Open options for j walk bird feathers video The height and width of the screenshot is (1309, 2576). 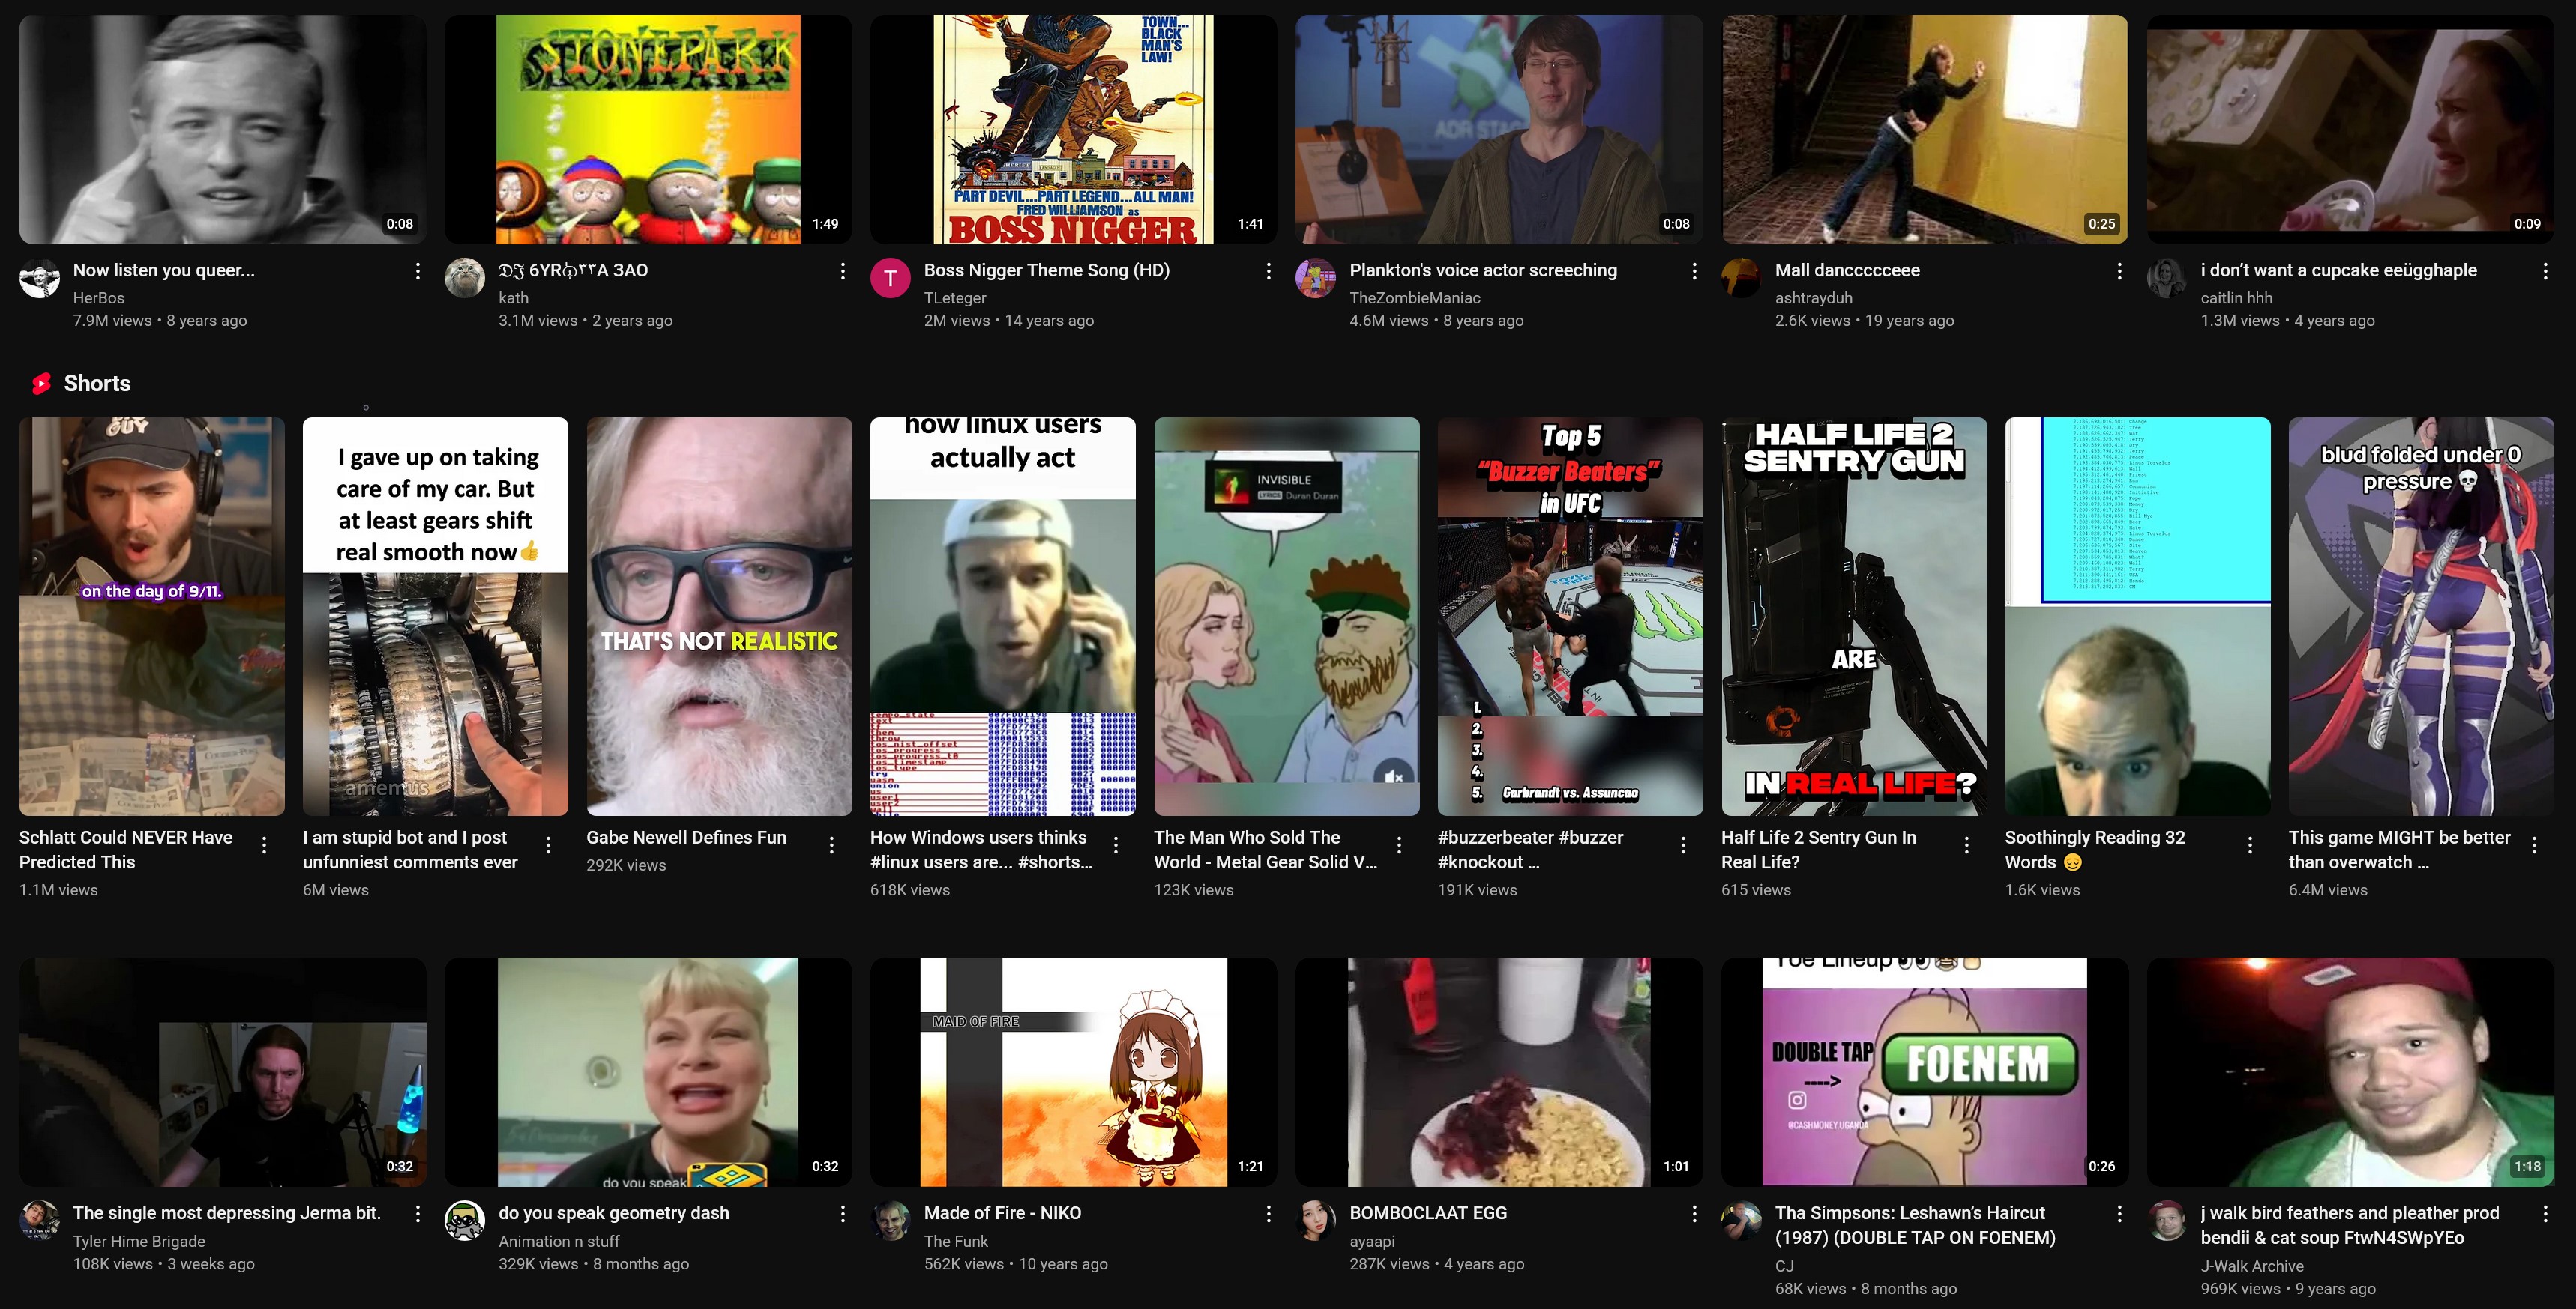2545,1213
